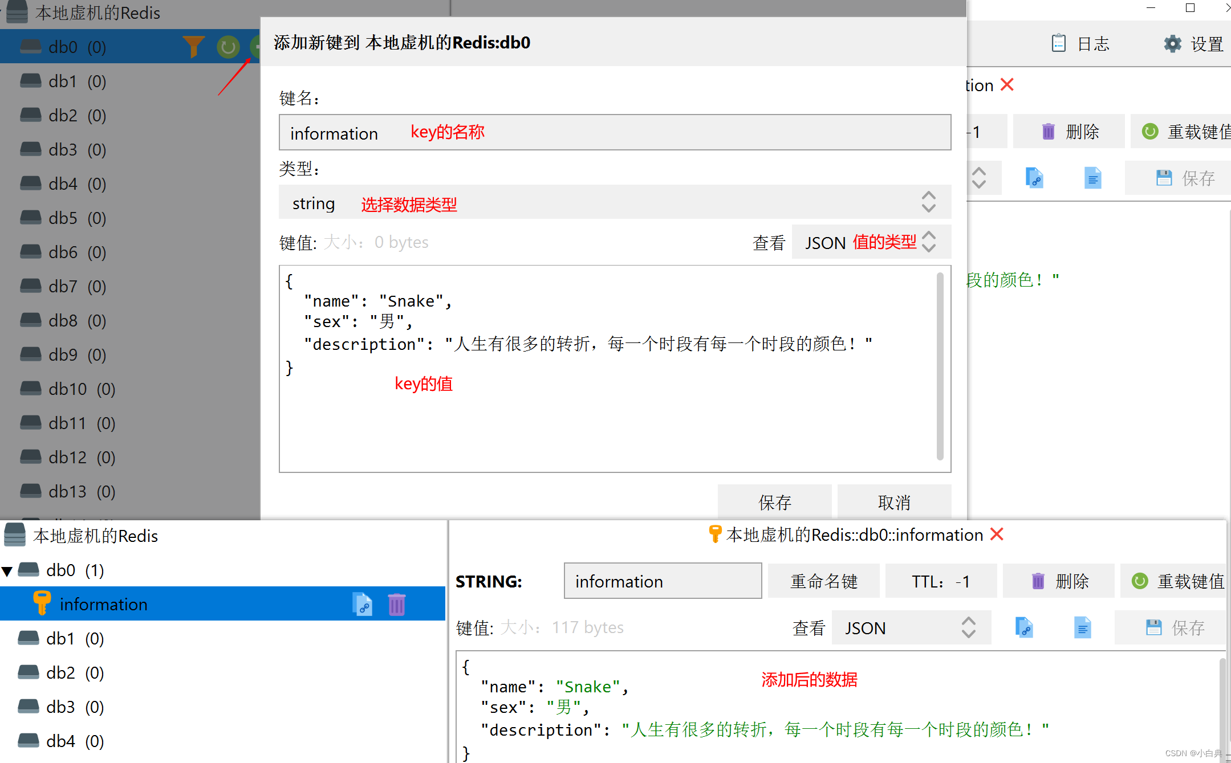
Task: Expand the string type selector dropdown
Action: [x=929, y=203]
